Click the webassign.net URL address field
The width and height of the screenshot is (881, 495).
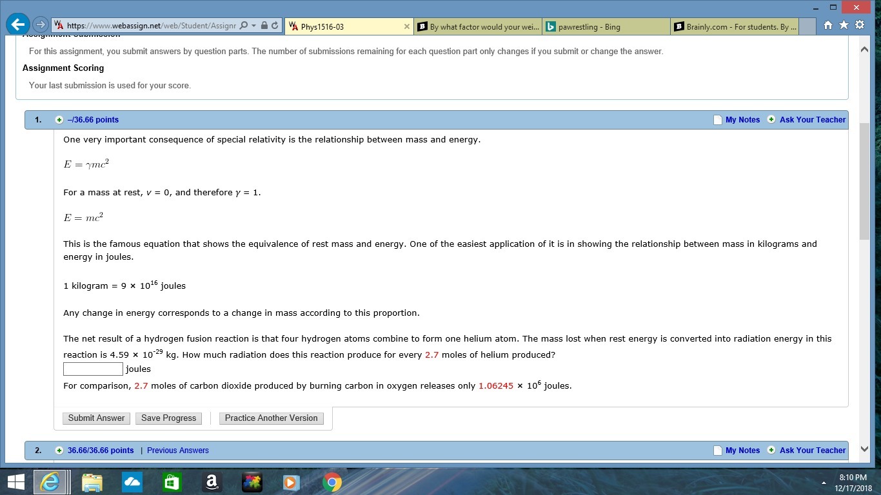point(151,26)
